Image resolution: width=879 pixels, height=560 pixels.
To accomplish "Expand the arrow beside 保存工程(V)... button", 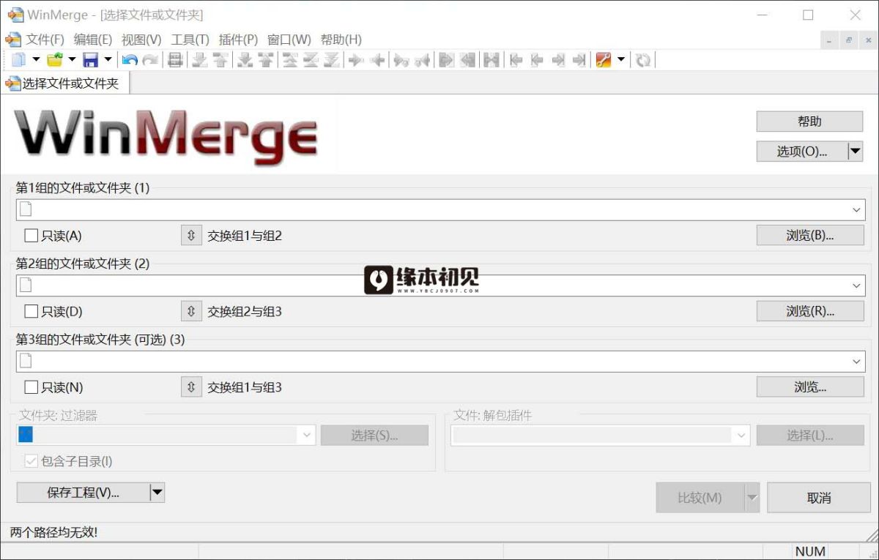I will point(157,493).
